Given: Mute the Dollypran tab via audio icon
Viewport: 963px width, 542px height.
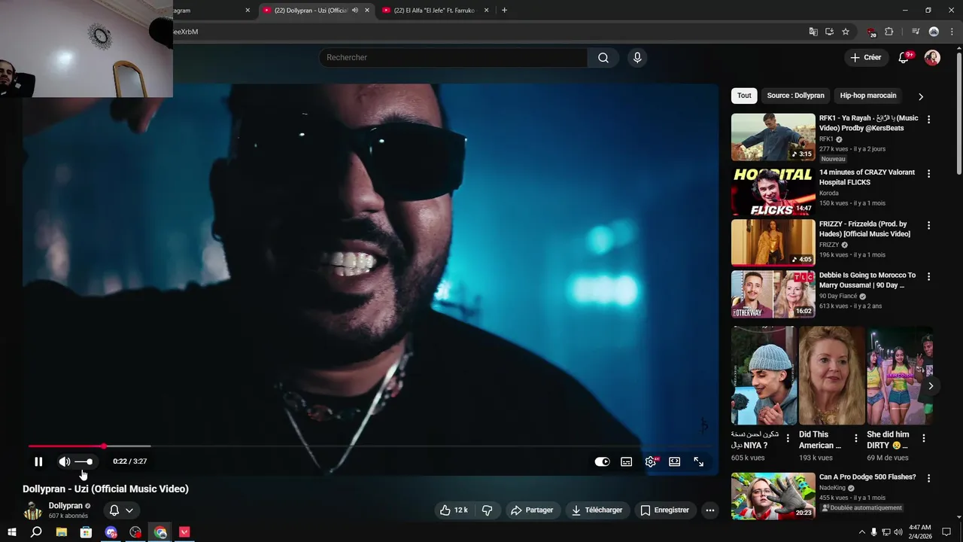Looking at the screenshot, I should click(x=355, y=11).
